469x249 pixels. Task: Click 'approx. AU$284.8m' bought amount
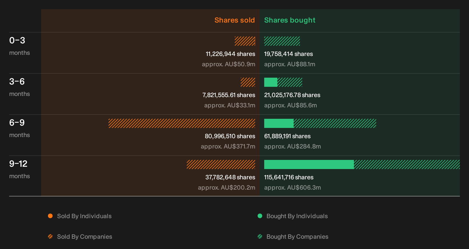point(292,146)
